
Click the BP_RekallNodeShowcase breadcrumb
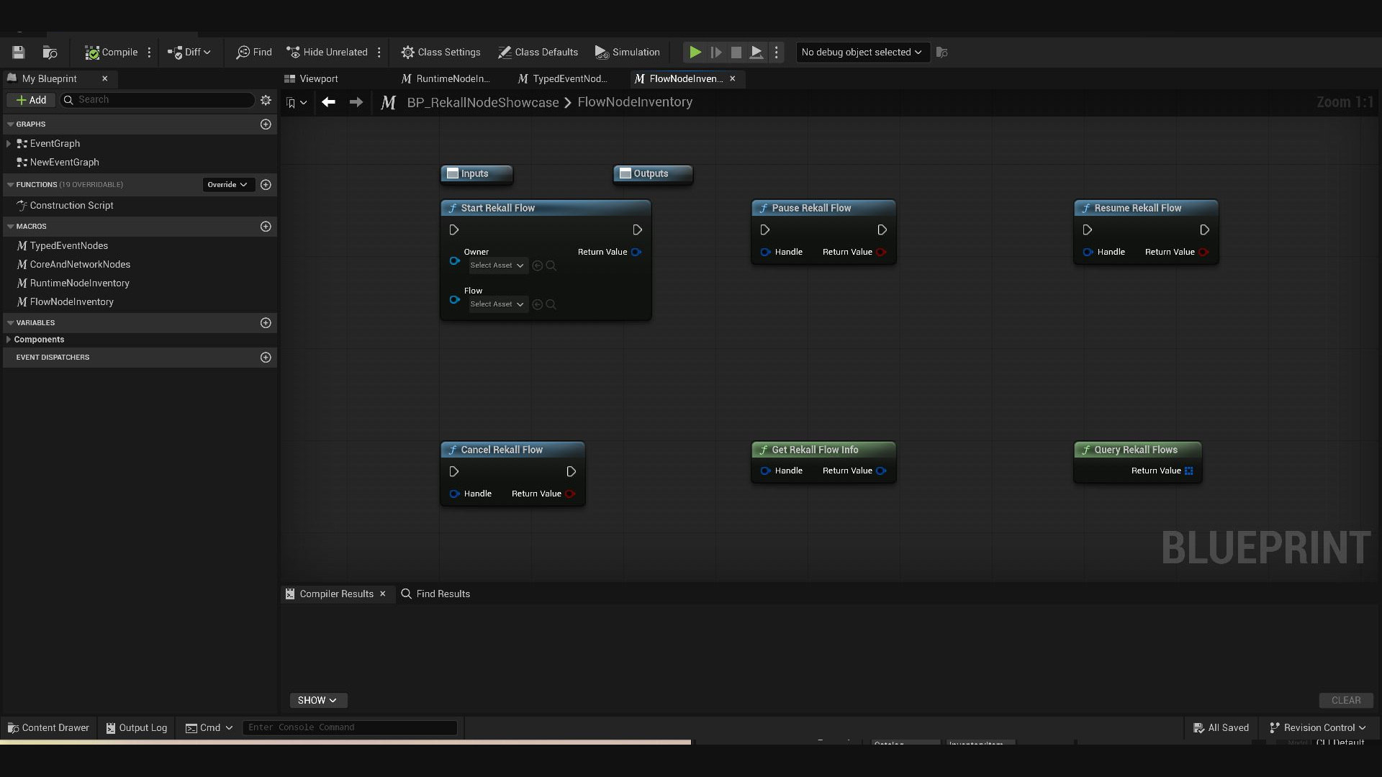[x=483, y=102]
